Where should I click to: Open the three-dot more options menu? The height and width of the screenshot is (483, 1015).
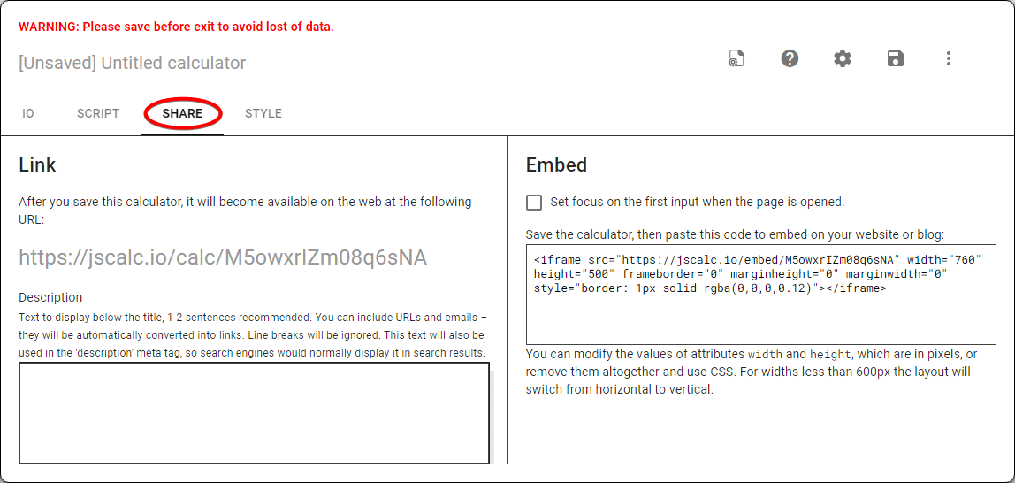(x=949, y=59)
